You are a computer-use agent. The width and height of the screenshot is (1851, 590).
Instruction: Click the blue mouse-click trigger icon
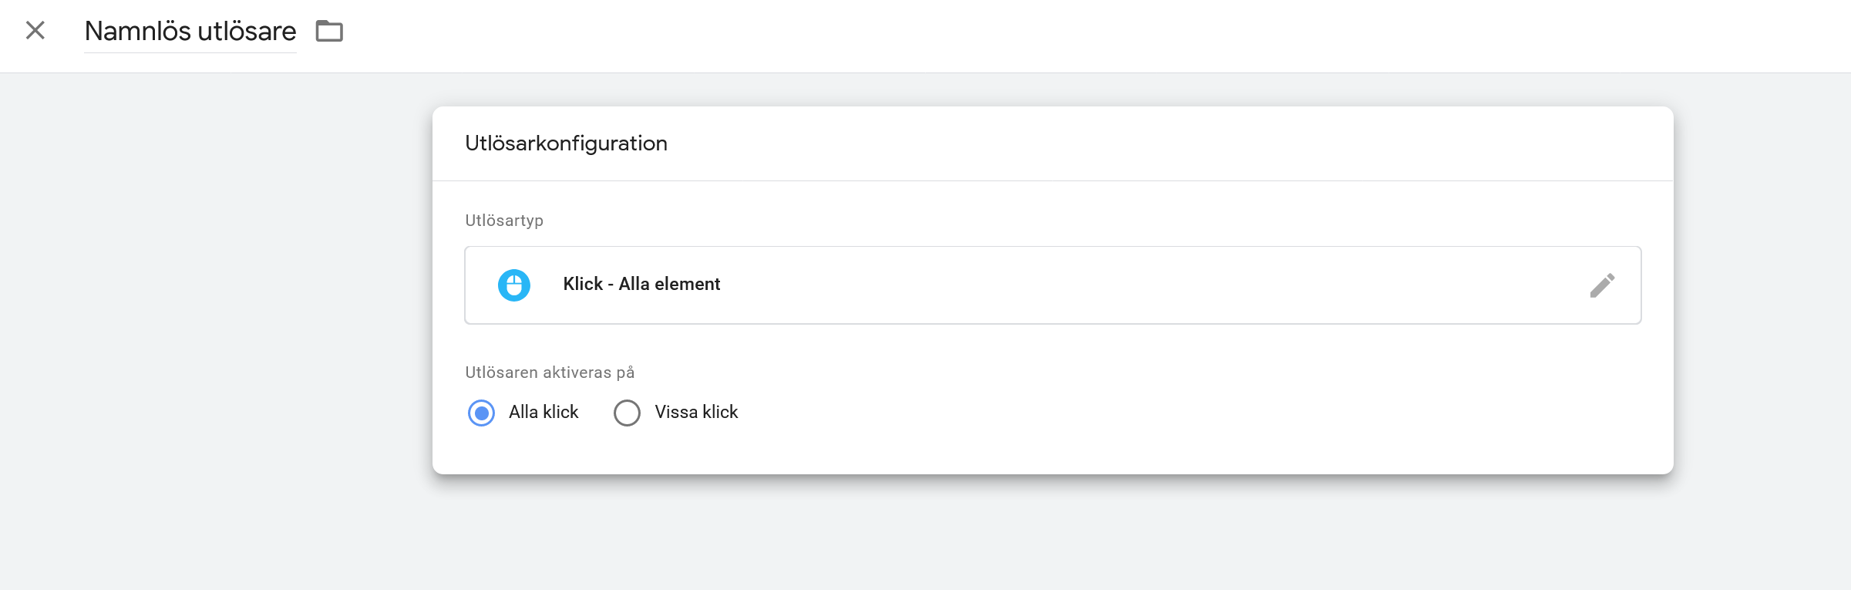coord(514,285)
